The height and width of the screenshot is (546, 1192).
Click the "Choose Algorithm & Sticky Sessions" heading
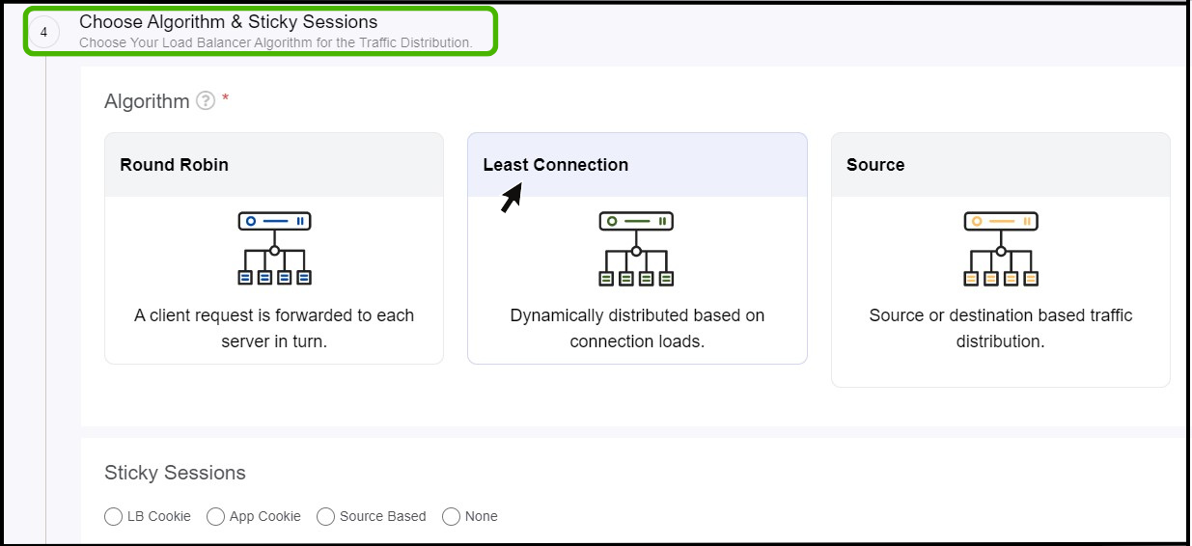[229, 21]
